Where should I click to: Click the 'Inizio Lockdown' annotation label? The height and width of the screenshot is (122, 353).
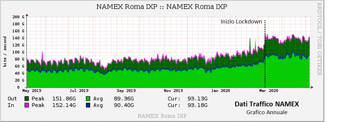point(241,22)
